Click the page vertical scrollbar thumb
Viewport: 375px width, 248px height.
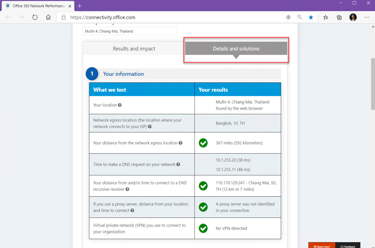click(x=373, y=83)
